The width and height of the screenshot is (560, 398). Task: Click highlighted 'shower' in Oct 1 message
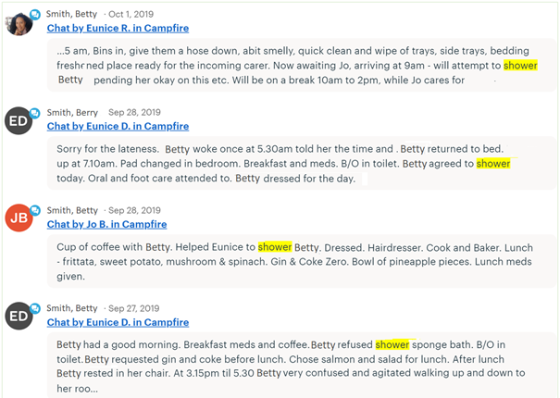pyautogui.click(x=520, y=66)
